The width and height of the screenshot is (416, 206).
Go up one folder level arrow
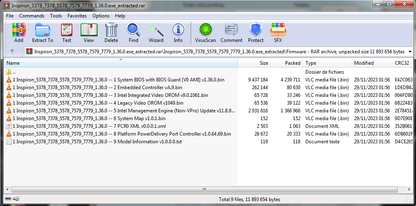pyautogui.click(x=12, y=51)
